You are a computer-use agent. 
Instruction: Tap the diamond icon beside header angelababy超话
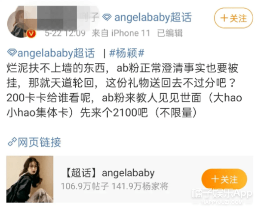(x=107, y=17)
